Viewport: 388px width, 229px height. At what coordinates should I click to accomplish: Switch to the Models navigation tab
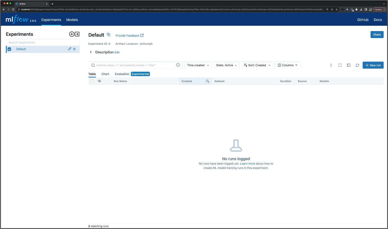[x=72, y=20]
